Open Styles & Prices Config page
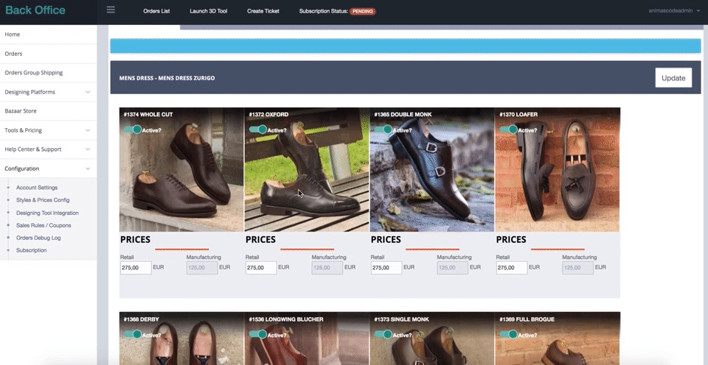This screenshot has height=365, width=708. [43, 200]
